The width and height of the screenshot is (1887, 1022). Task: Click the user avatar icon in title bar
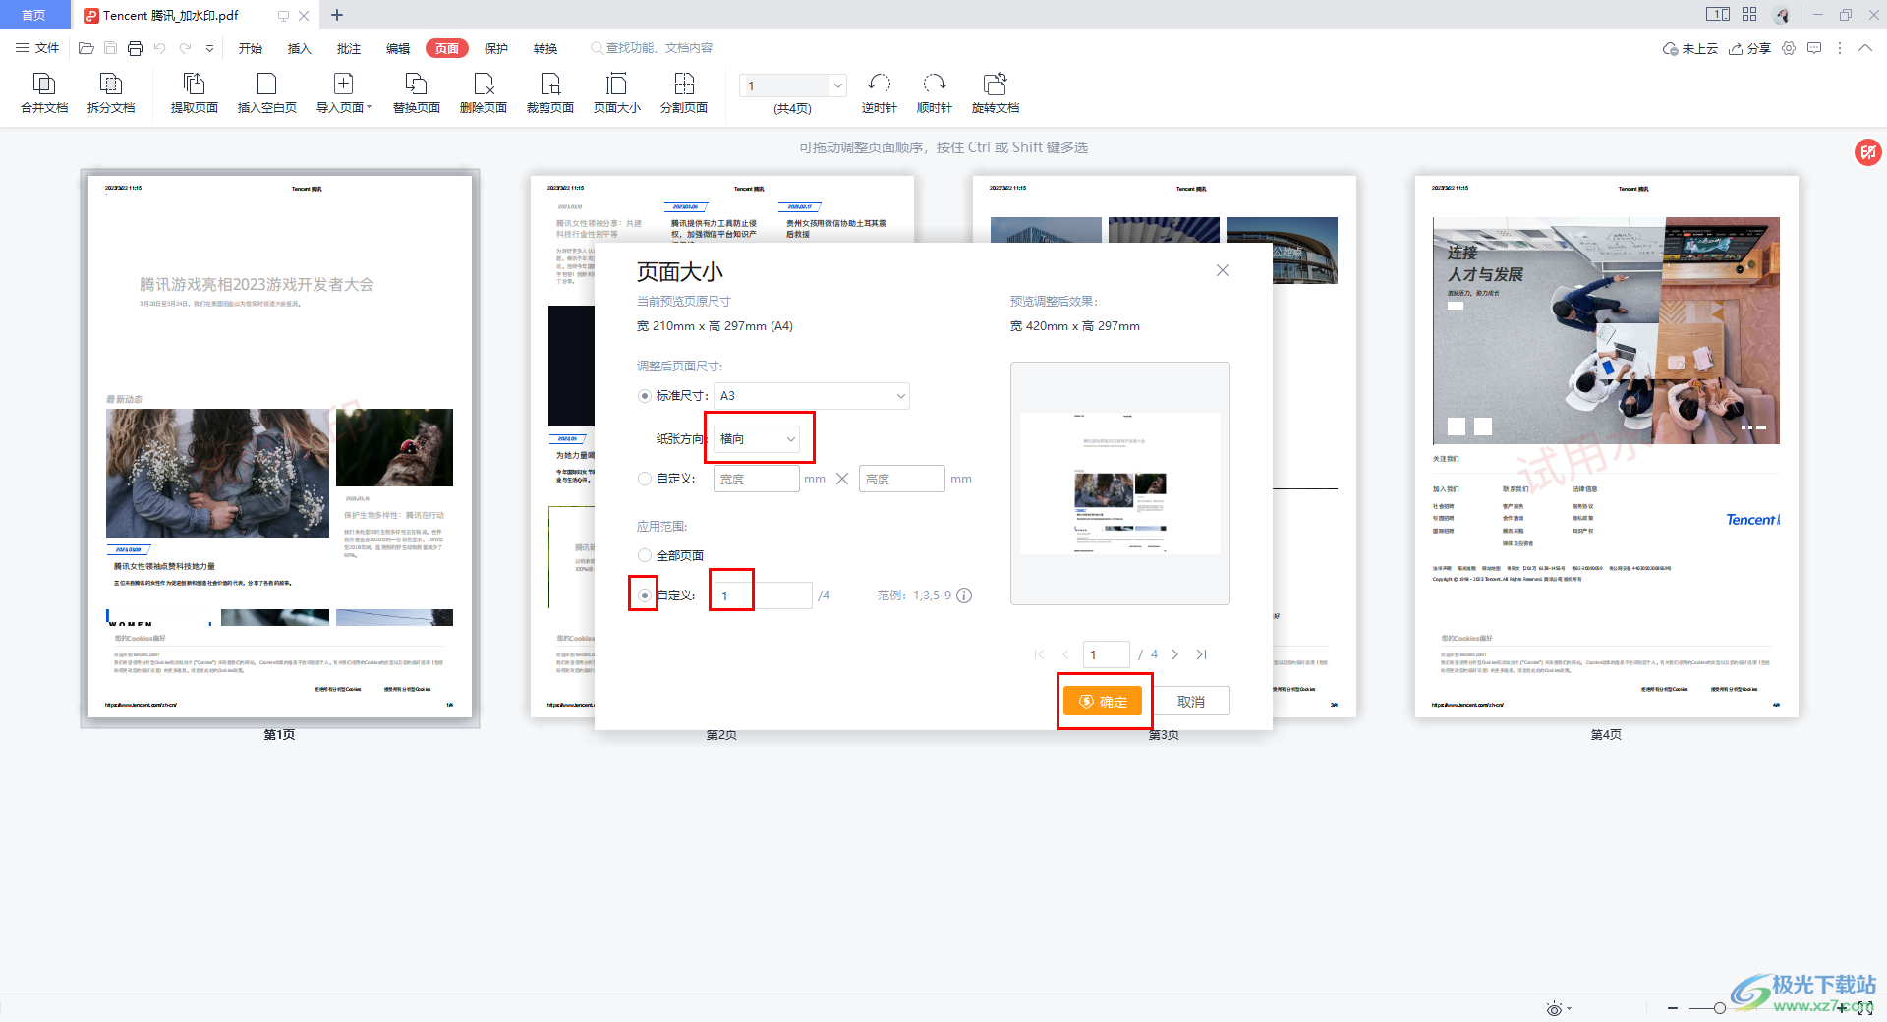(x=1783, y=15)
